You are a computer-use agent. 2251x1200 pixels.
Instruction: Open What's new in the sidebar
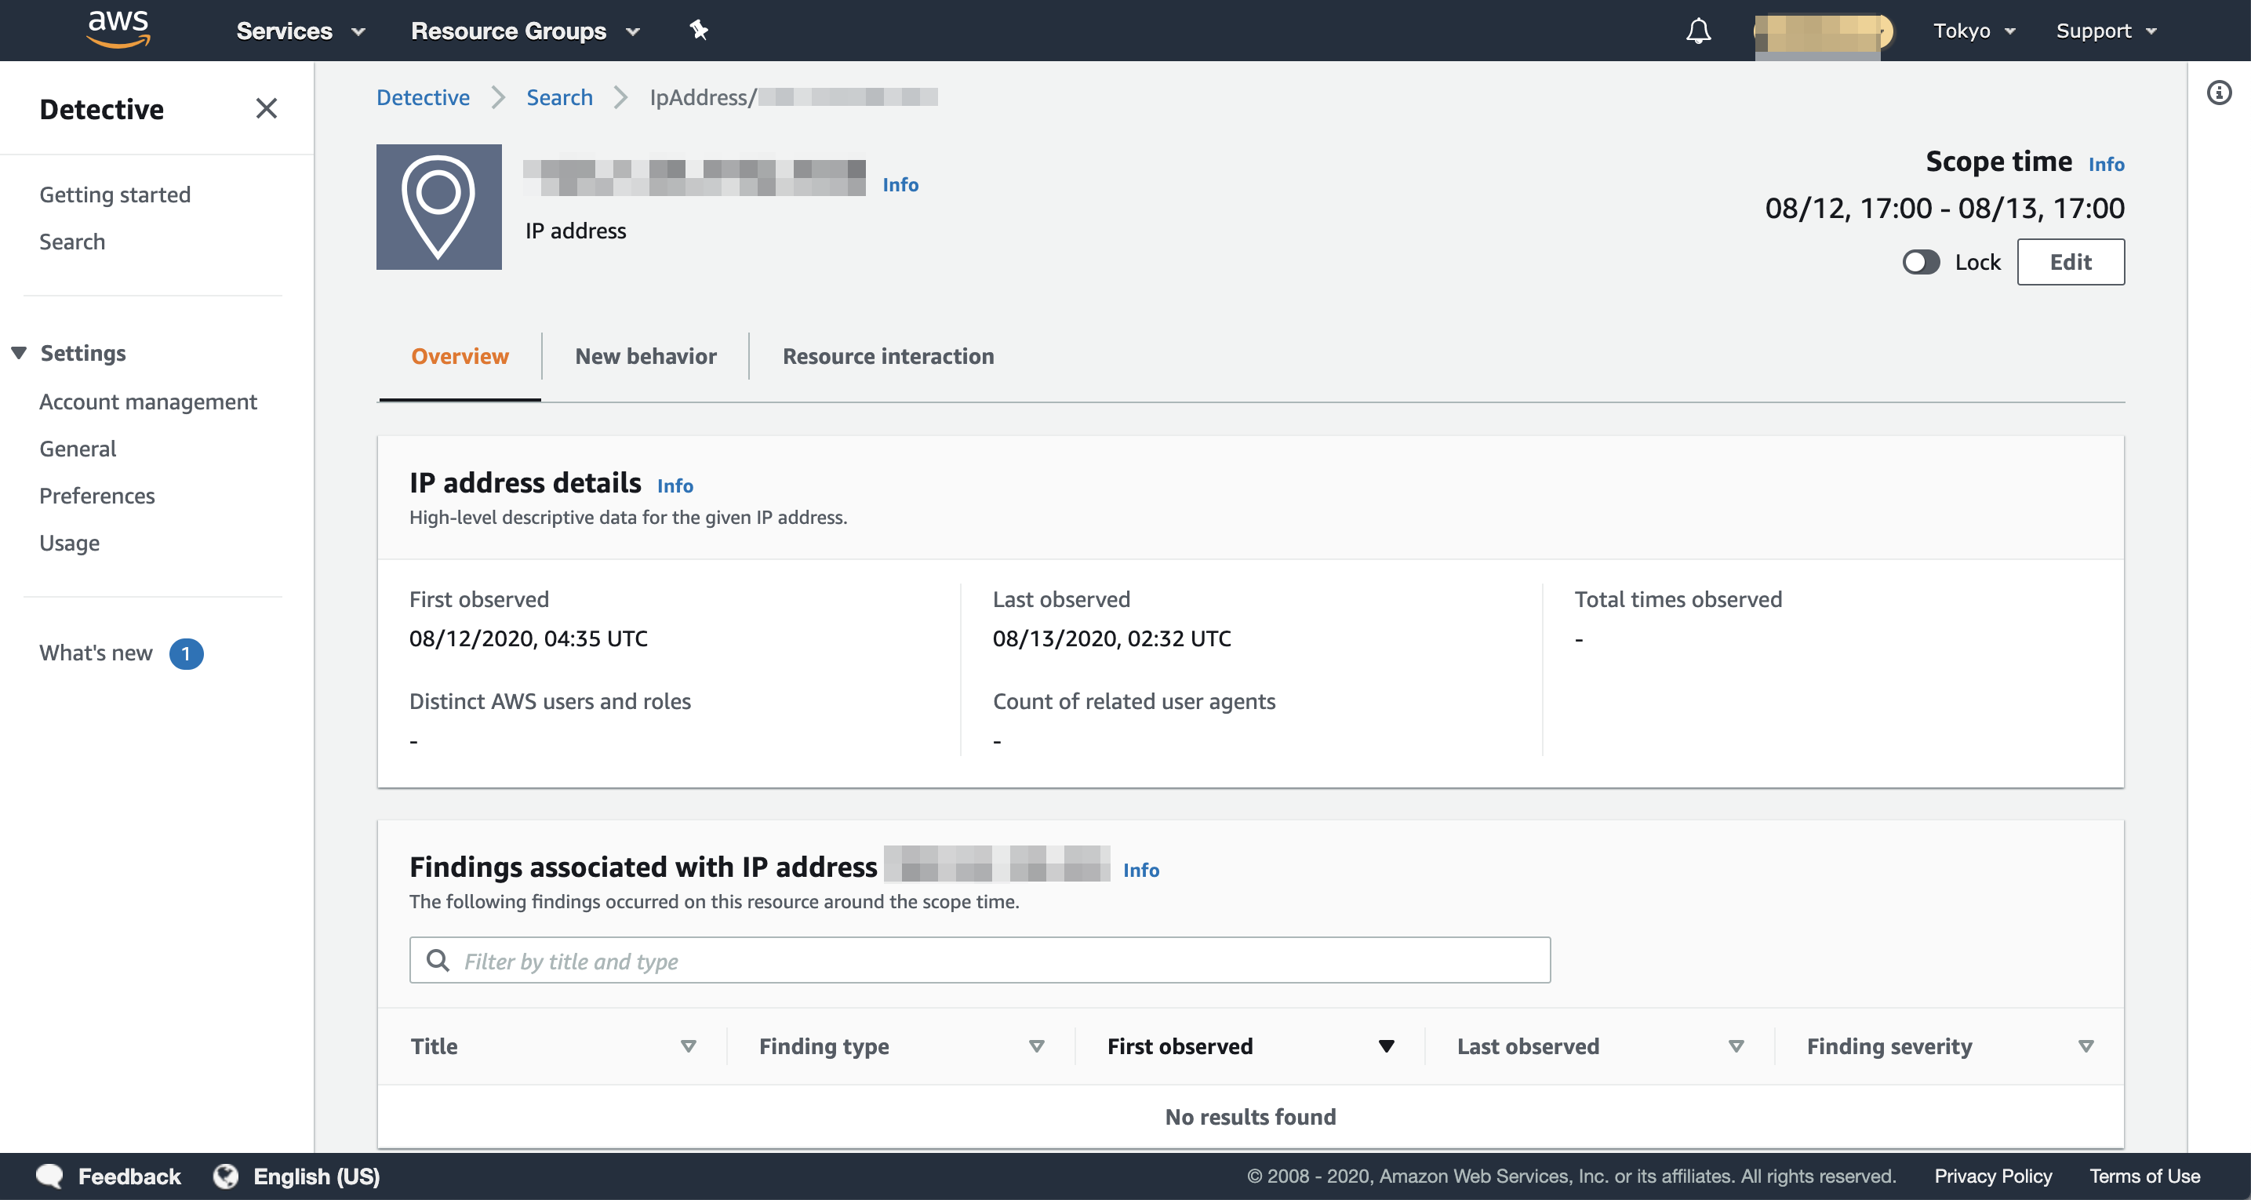[95, 653]
